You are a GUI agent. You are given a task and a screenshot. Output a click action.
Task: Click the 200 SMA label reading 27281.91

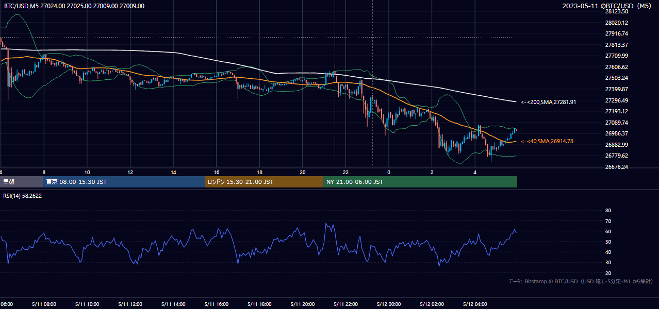tap(548, 102)
